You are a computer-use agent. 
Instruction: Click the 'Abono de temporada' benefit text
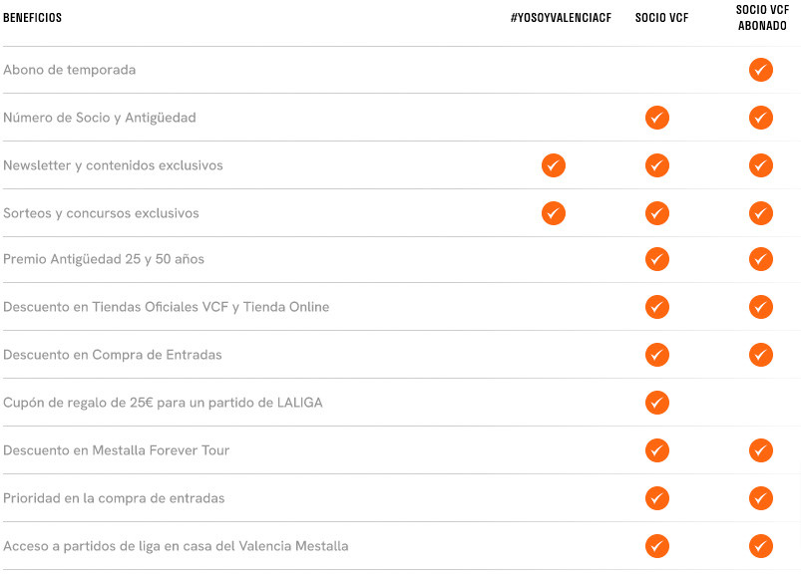tap(70, 70)
